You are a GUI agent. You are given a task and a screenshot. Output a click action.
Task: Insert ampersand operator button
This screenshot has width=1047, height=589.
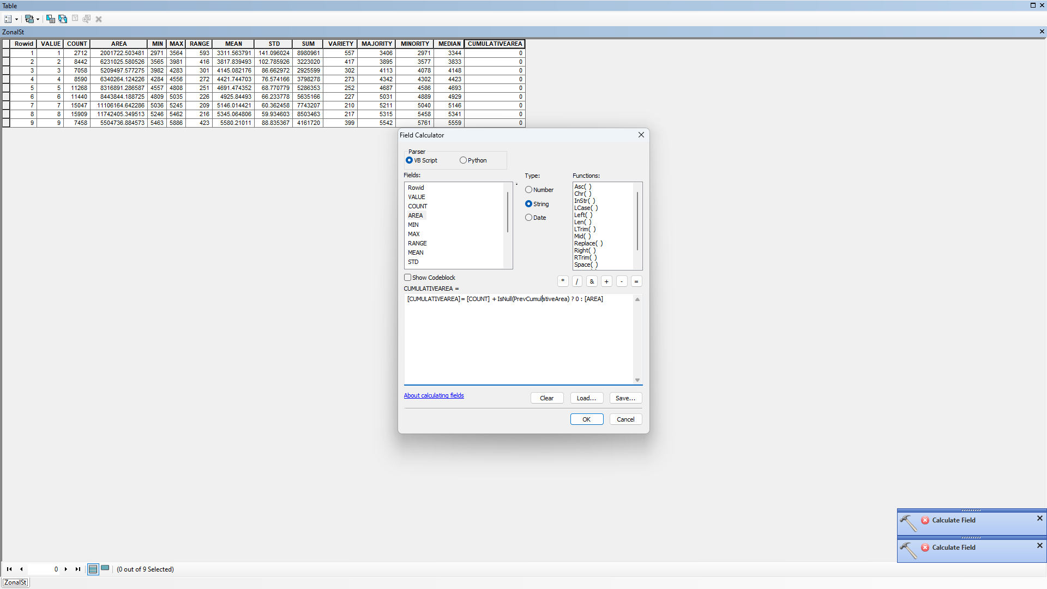point(592,281)
